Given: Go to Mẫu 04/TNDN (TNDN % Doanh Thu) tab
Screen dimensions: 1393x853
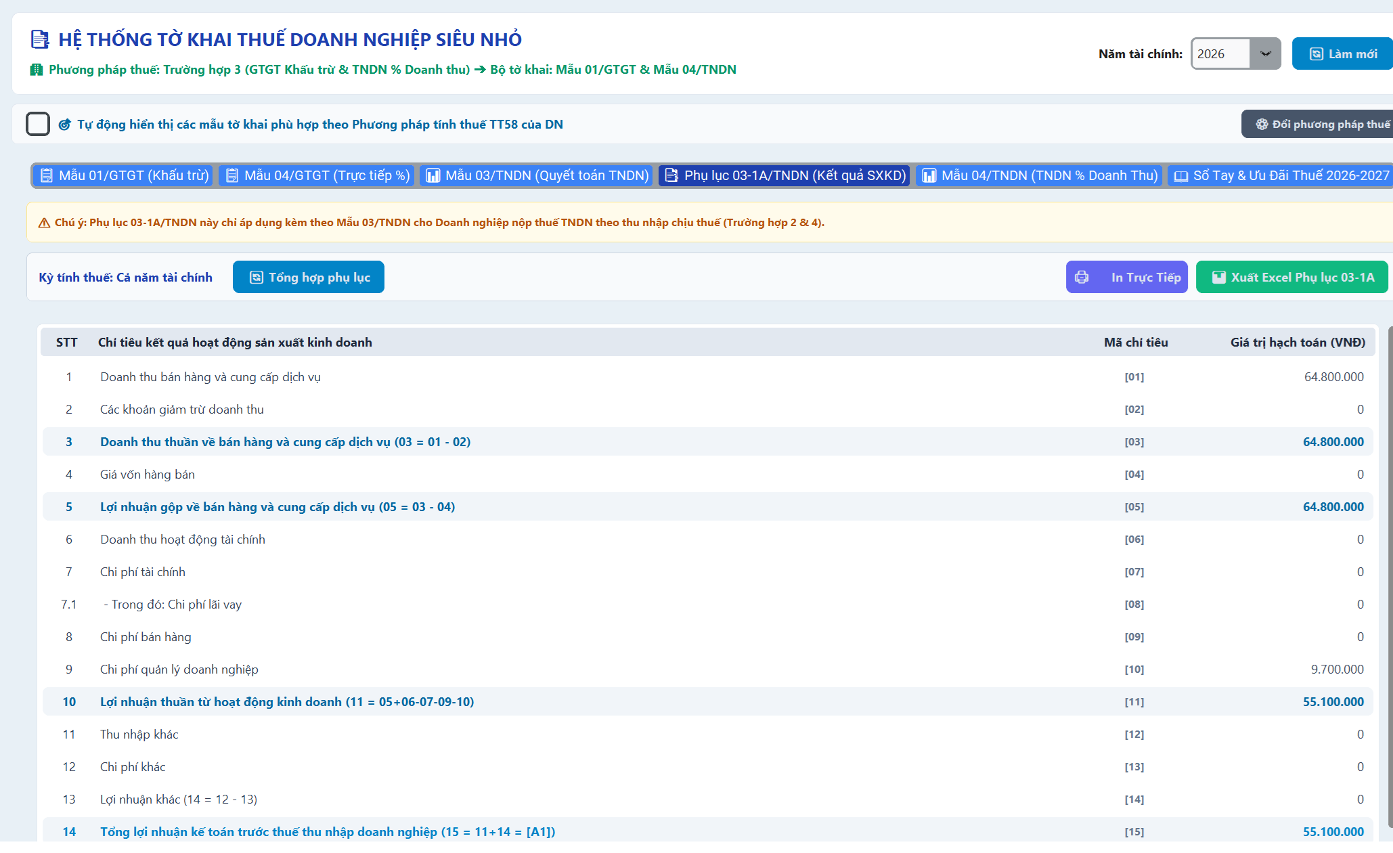Looking at the screenshot, I should pyautogui.click(x=1039, y=175).
